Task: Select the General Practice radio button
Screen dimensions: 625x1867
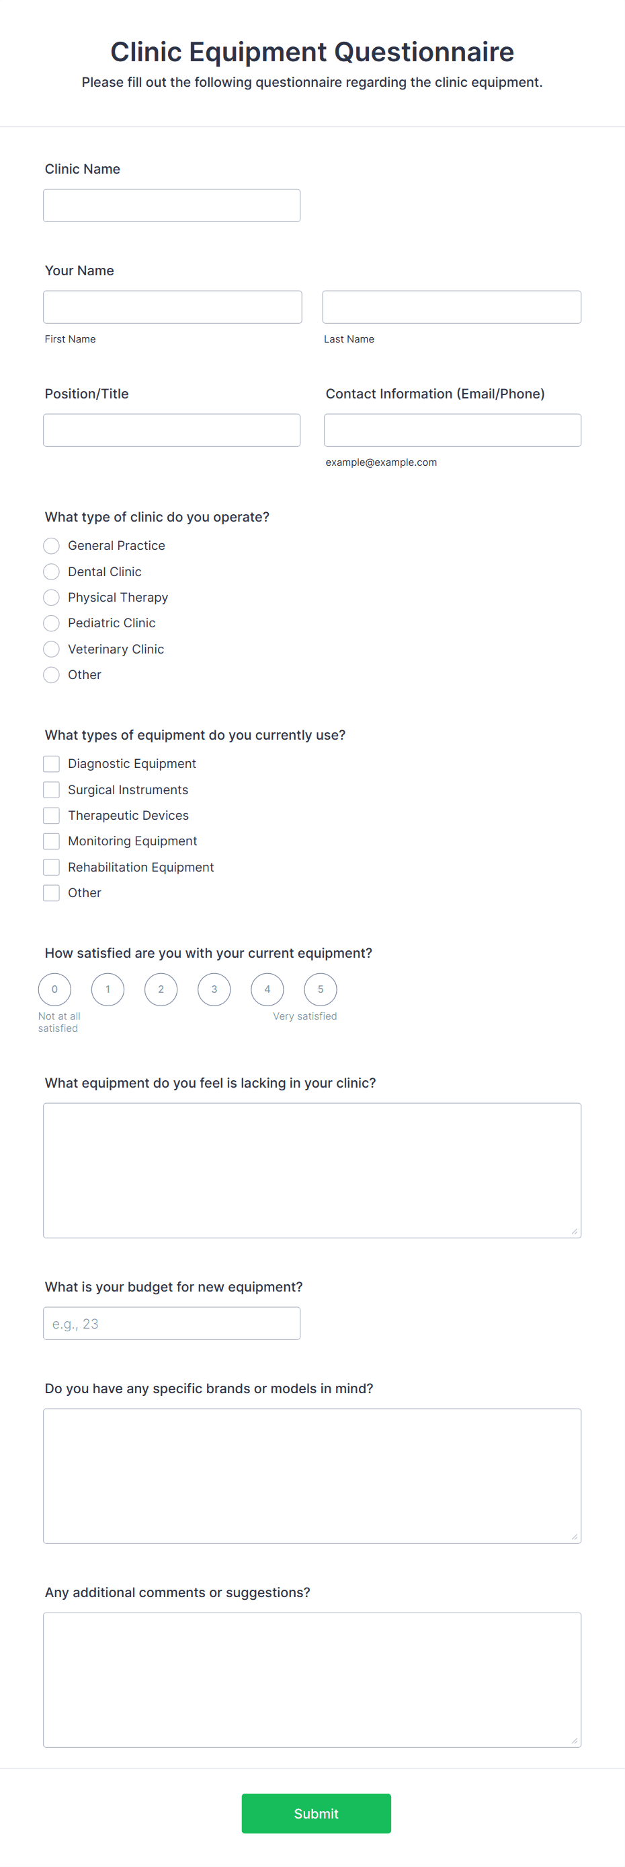Action: tap(51, 546)
